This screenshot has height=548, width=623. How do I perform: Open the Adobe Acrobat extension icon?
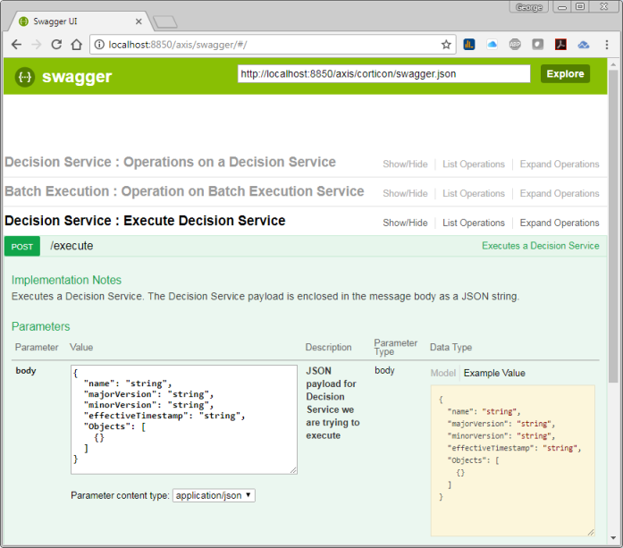click(x=560, y=44)
